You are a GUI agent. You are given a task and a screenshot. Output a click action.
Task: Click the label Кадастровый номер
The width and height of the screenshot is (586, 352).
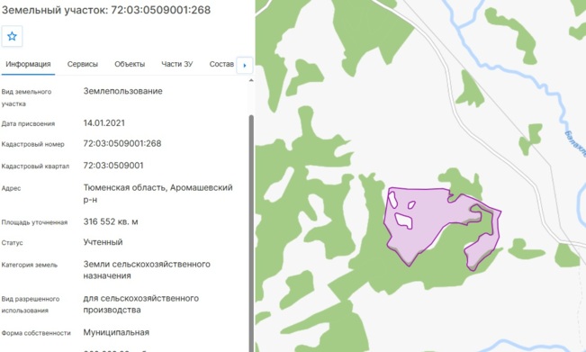tap(33, 144)
